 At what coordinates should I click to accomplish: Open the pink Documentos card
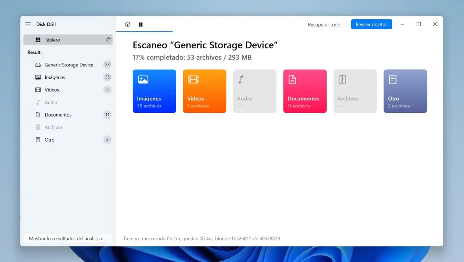305,91
